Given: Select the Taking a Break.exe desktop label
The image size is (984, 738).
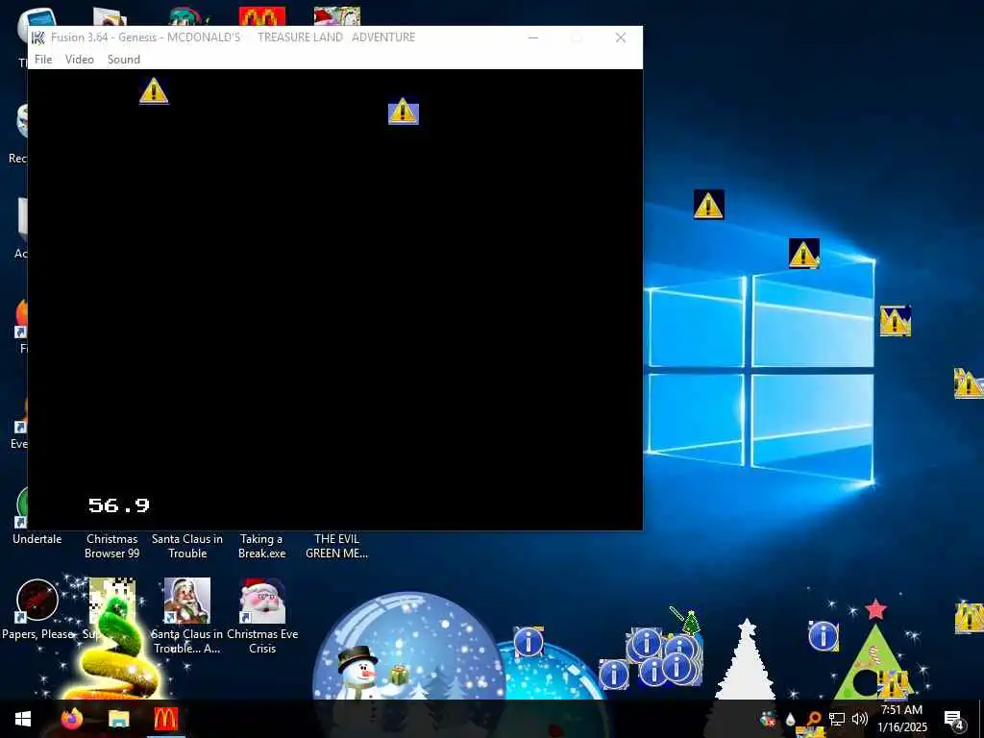Looking at the screenshot, I should tap(261, 546).
